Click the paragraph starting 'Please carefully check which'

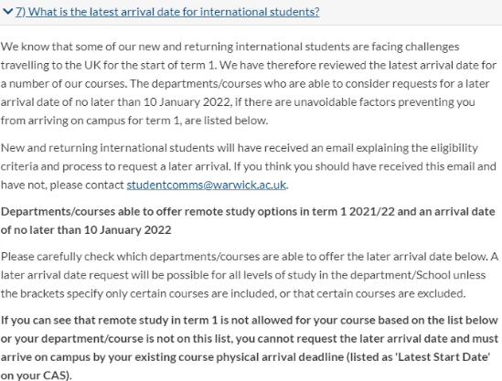tap(250, 275)
